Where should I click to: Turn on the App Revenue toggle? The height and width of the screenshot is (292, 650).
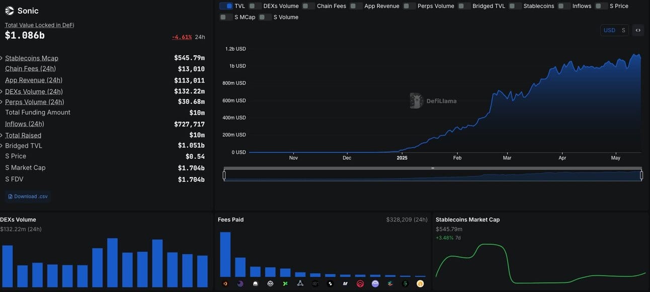(356, 6)
